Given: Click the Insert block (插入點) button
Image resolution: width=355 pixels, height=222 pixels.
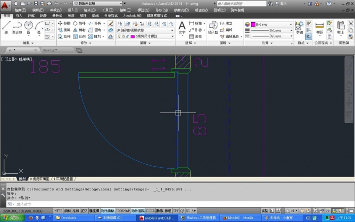Looking at the screenshot, I should 213,28.
